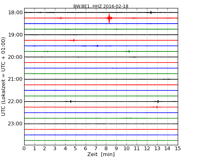
Task: Click the small black bump at 21:00 near minute 14
Action: click(169, 79)
